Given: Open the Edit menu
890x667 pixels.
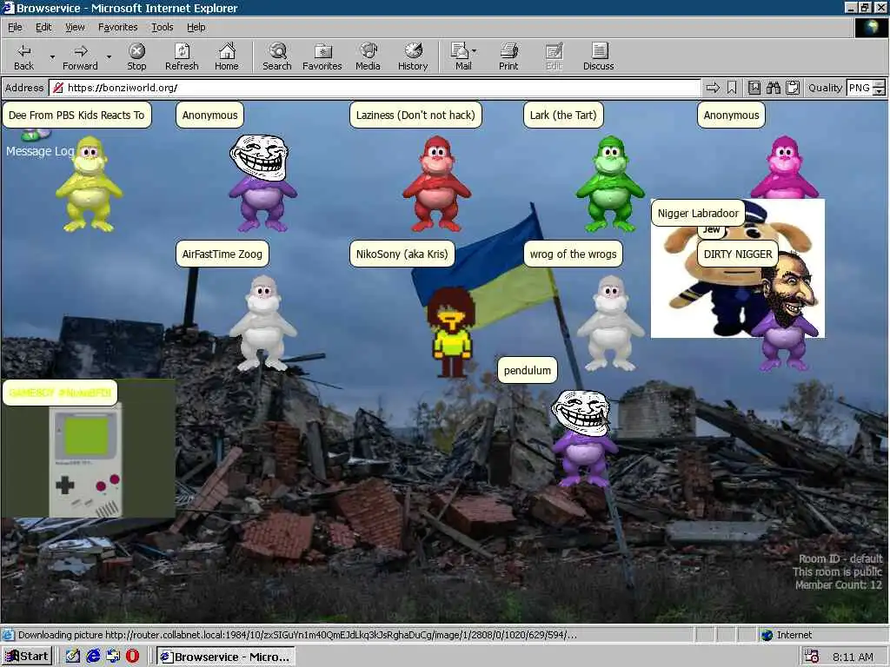Looking at the screenshot, I should point(43,27).
